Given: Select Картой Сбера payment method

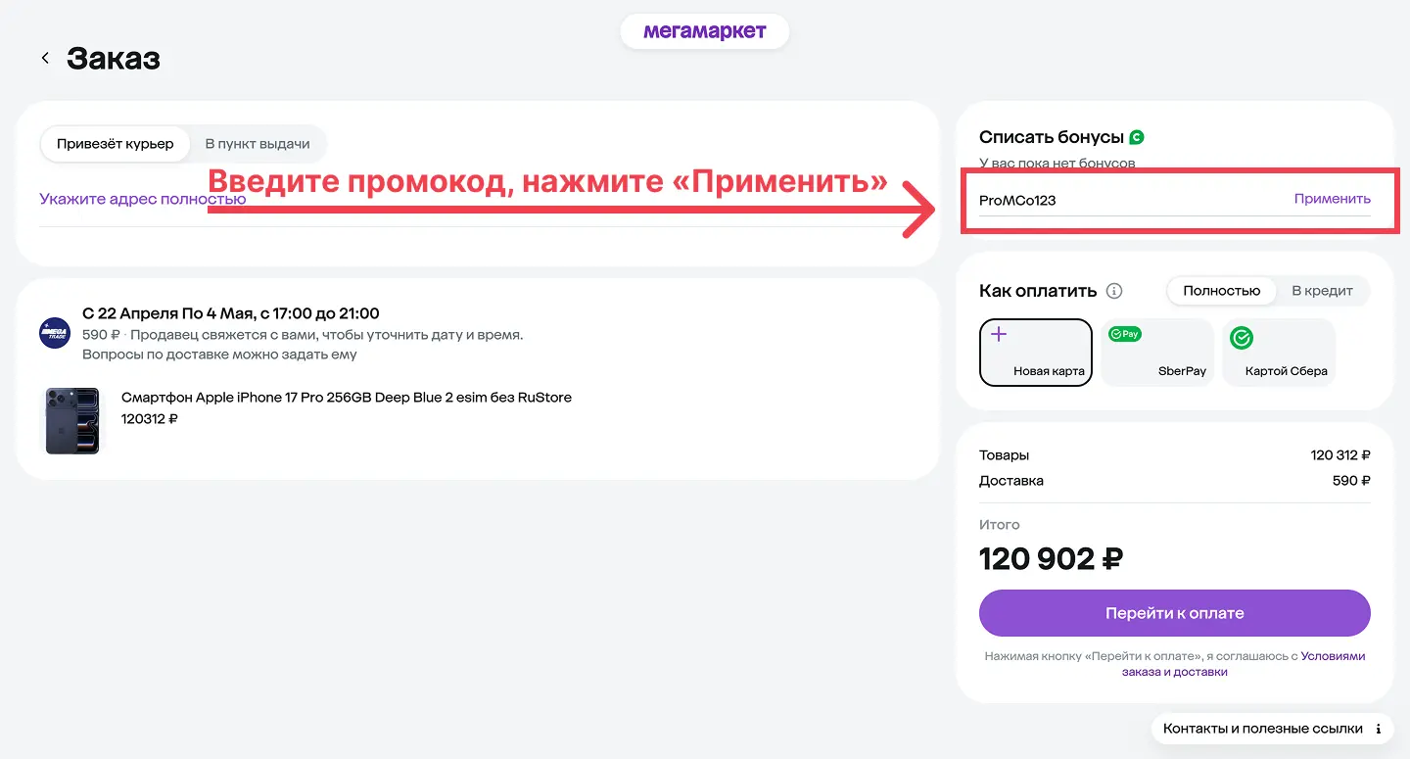Looking at the screenshot, I should coord(1279,353).
